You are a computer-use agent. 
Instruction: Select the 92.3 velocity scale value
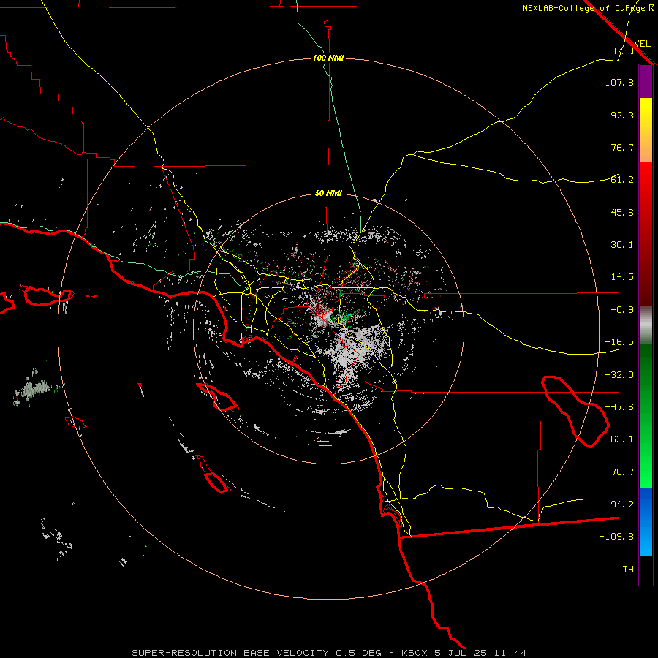pyautogui.click(x=622, y=115)
